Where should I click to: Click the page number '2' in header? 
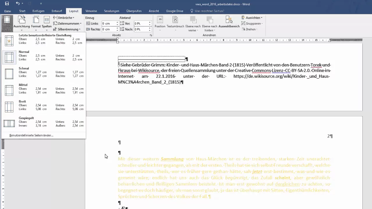[329, 136]
